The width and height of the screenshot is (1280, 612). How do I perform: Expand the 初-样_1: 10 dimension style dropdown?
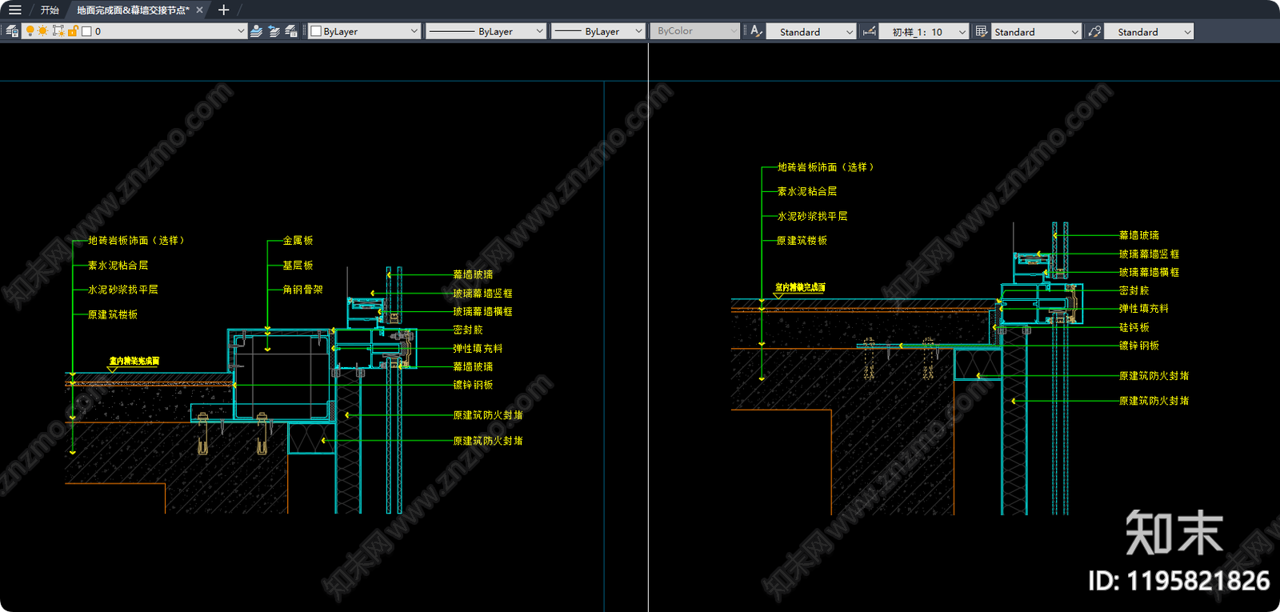click(962, 31)
